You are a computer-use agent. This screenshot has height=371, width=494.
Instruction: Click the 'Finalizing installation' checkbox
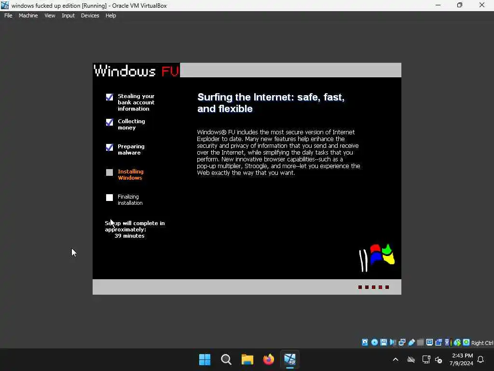[110, 198]
